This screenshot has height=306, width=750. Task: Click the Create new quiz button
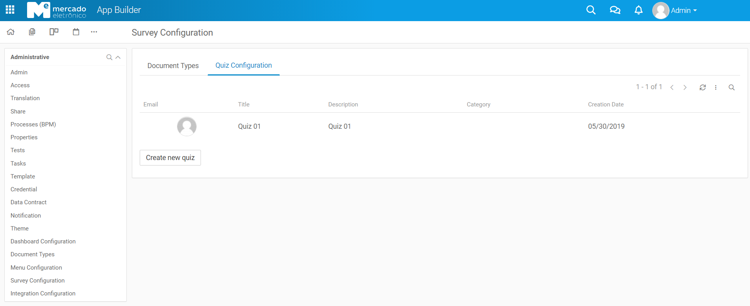[170, 158]
